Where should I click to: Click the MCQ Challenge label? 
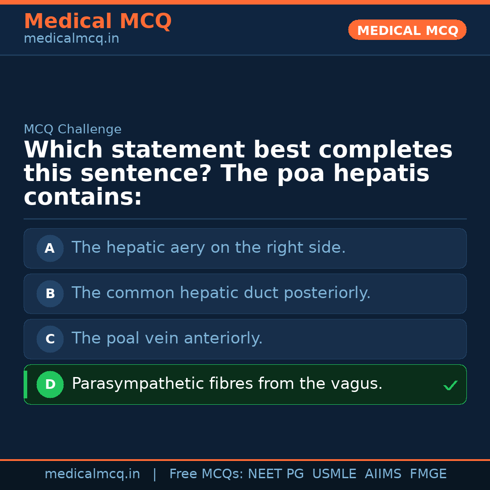click(x=73, y=129)
